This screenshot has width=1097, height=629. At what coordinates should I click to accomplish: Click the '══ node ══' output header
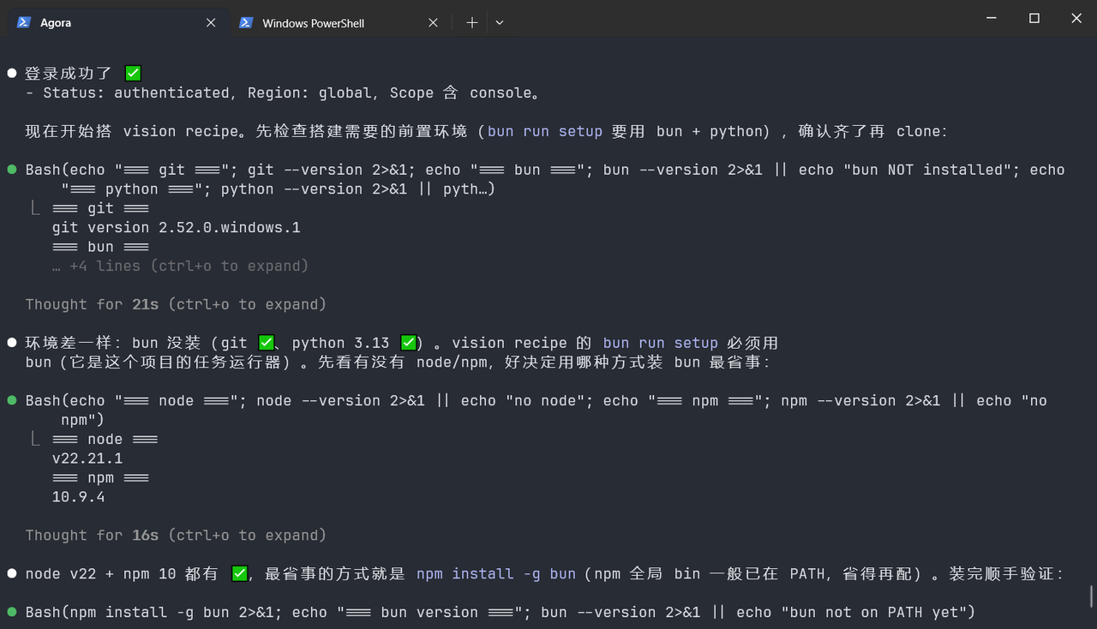click(105, 439)
